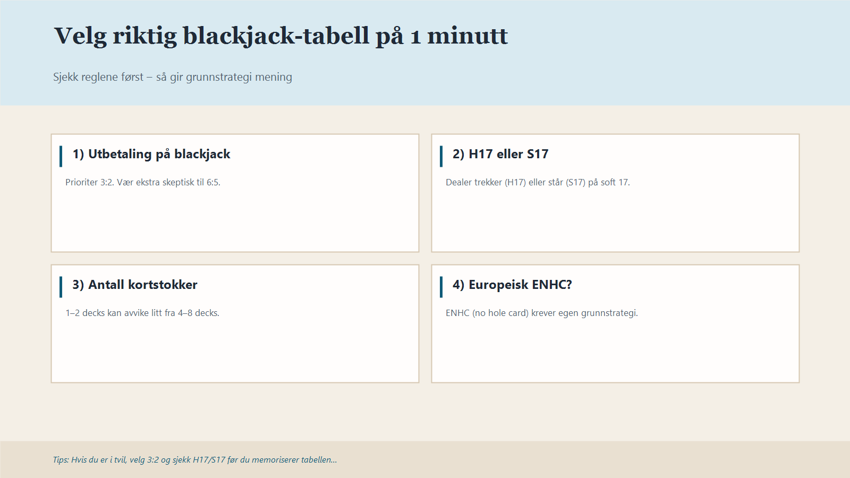Click the accent bar beside "Antall kortstokker"
850x478 pixels.
[x=61, y=285]
